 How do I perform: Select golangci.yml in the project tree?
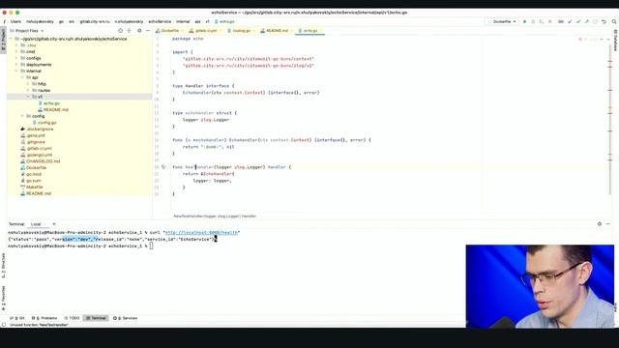click(x=39, y=155)
